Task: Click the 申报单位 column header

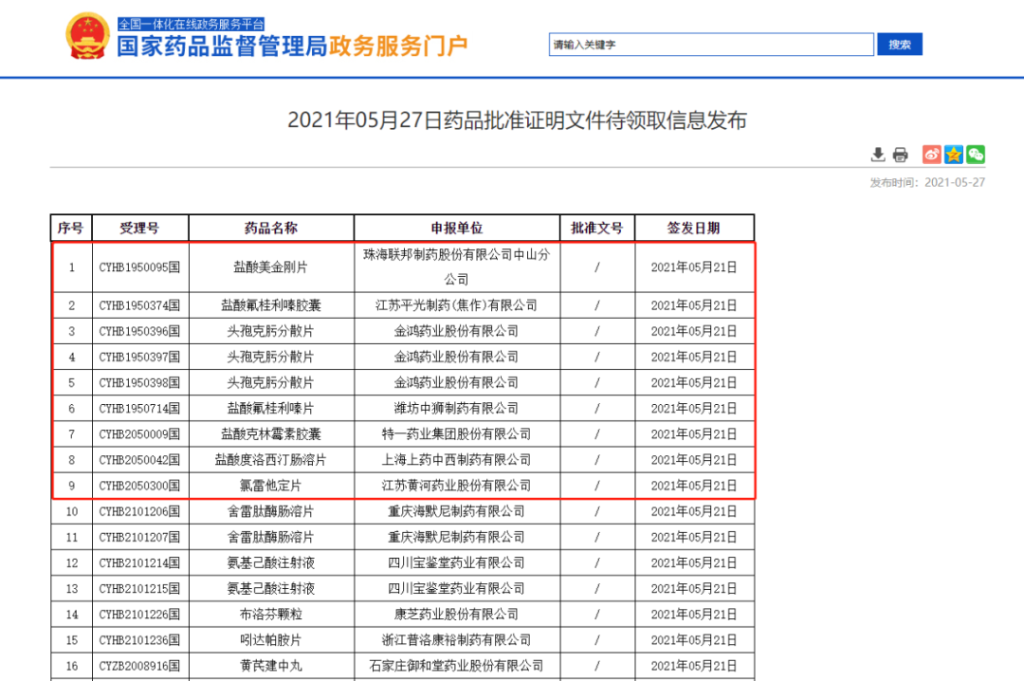Action: [x=456, y=228]
